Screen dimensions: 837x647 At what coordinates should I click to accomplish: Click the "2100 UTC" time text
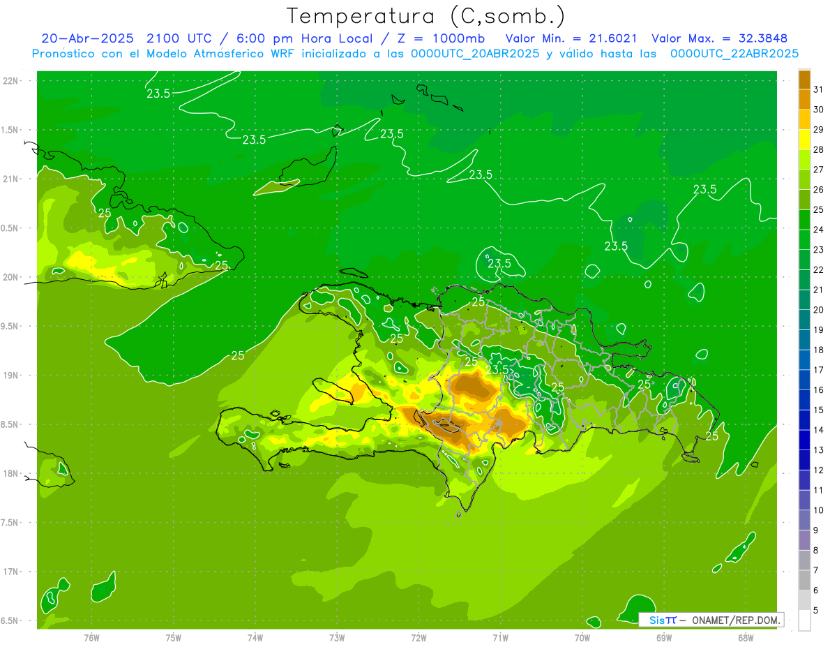(179, 38)
